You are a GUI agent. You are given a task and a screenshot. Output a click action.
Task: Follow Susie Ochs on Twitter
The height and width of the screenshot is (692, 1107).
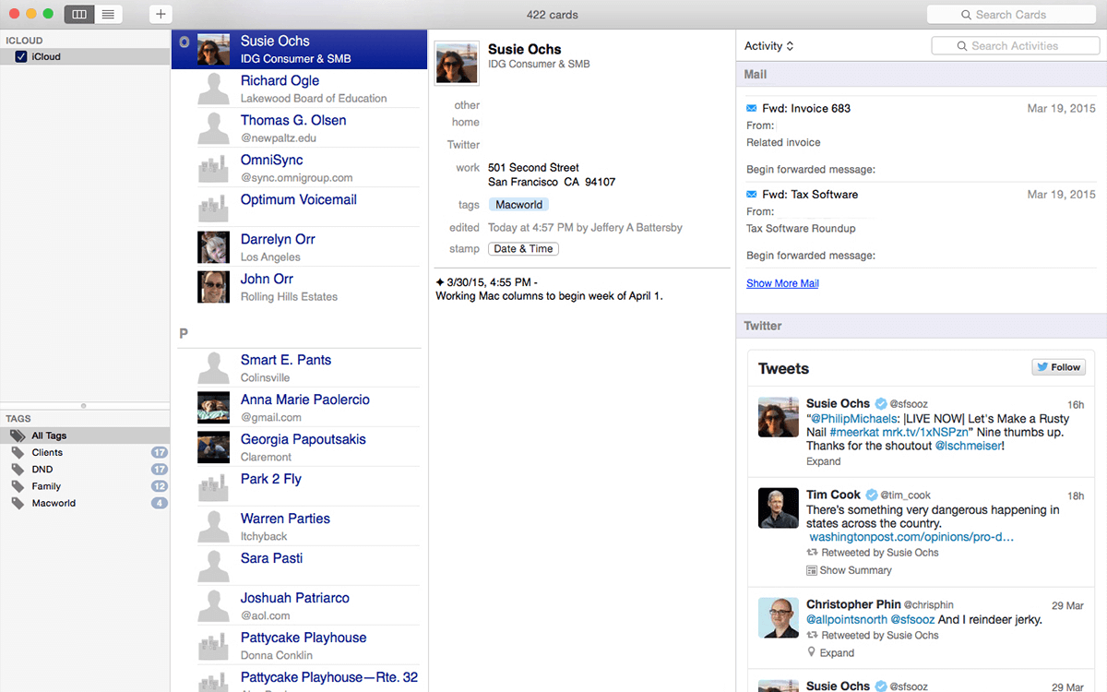(x=1058, y=367)
